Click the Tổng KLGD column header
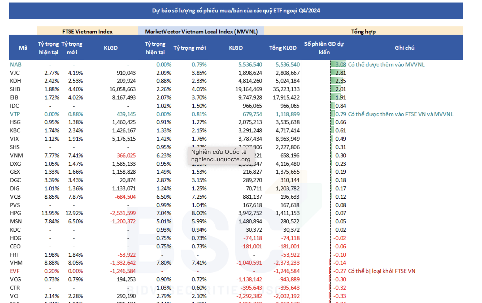Viewport: 482px width, 303px height. click(283, 48)
